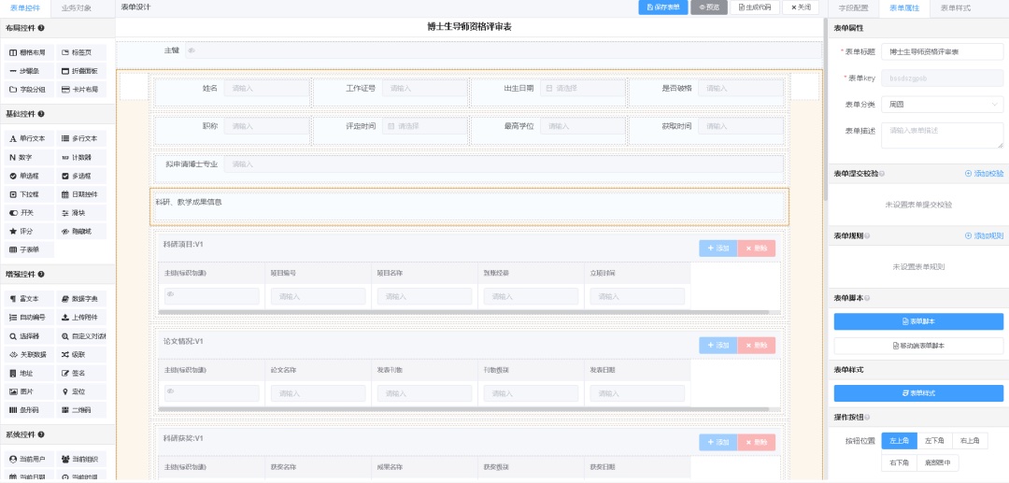
Task: Pick the 折叠面板 collapse panel control
Action: coord(80,71)
